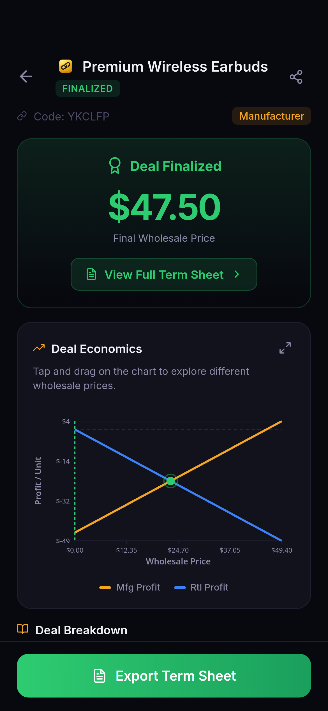Tap the green intersection point on chart
The image size is (328, 711).
pos(170,481)
